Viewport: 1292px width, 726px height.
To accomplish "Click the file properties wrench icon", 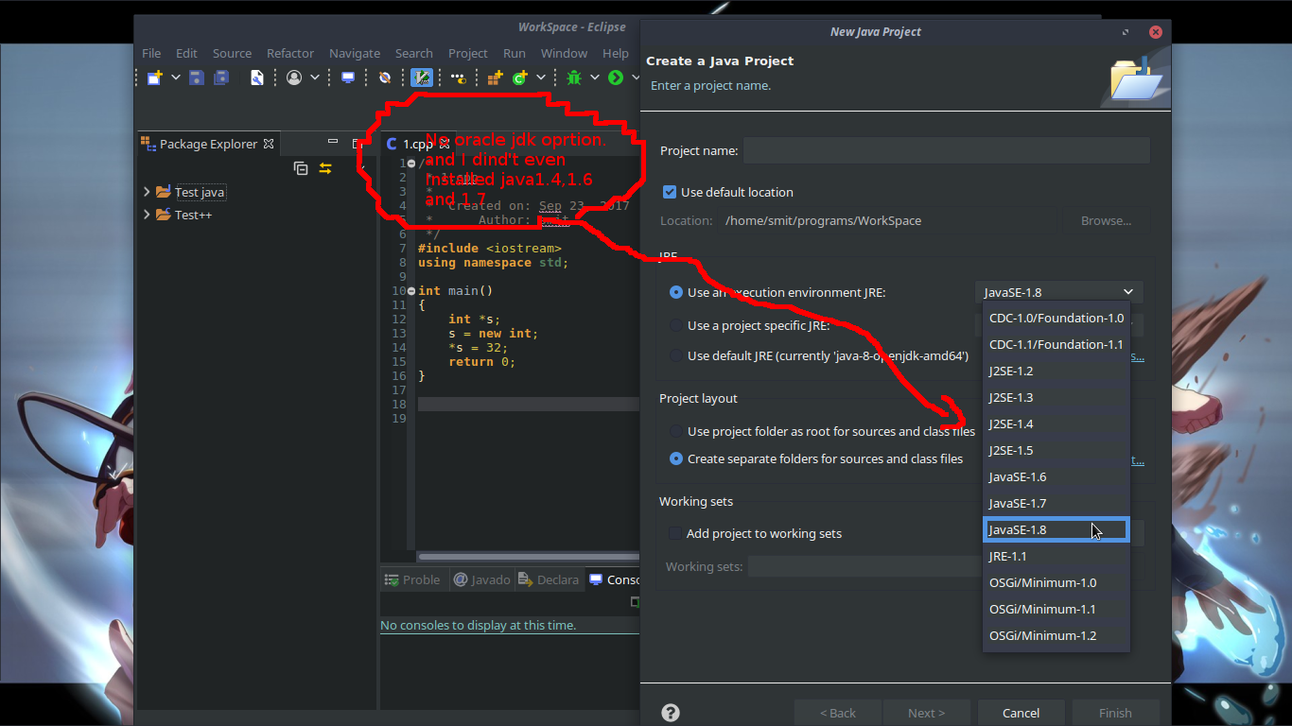I will (256, 78).
